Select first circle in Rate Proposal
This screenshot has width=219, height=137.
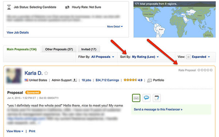pyautogui.click(x=199, y=70)
